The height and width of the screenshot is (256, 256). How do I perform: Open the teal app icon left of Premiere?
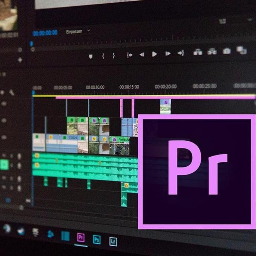pyautogui.click(x=65, y=236)
